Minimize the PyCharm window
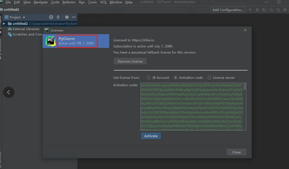This screenshot has width=289, height=169. [x=266, y=2]
